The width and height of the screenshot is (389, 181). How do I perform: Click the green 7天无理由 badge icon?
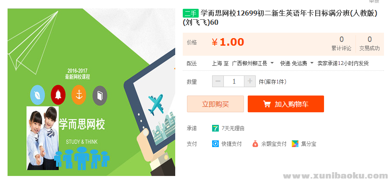click(x=215, y=128)
